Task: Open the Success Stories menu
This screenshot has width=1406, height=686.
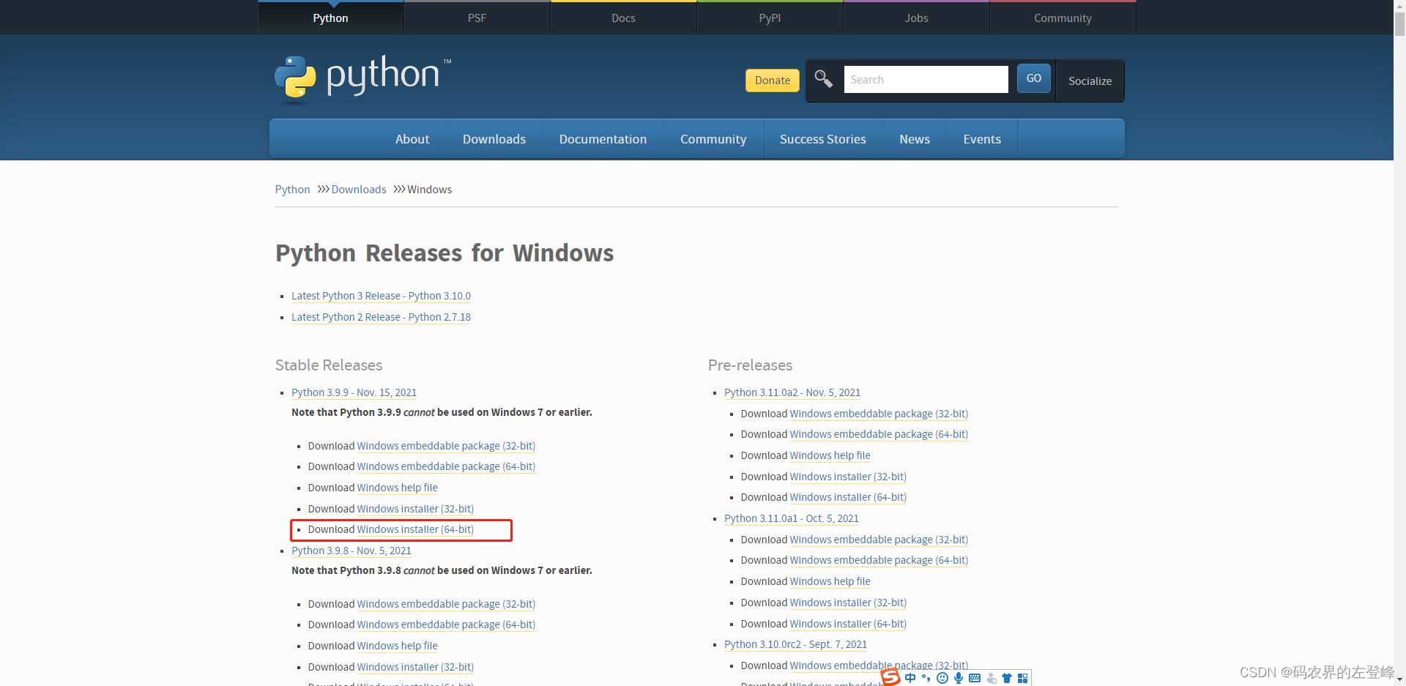Action: (823, 139)
